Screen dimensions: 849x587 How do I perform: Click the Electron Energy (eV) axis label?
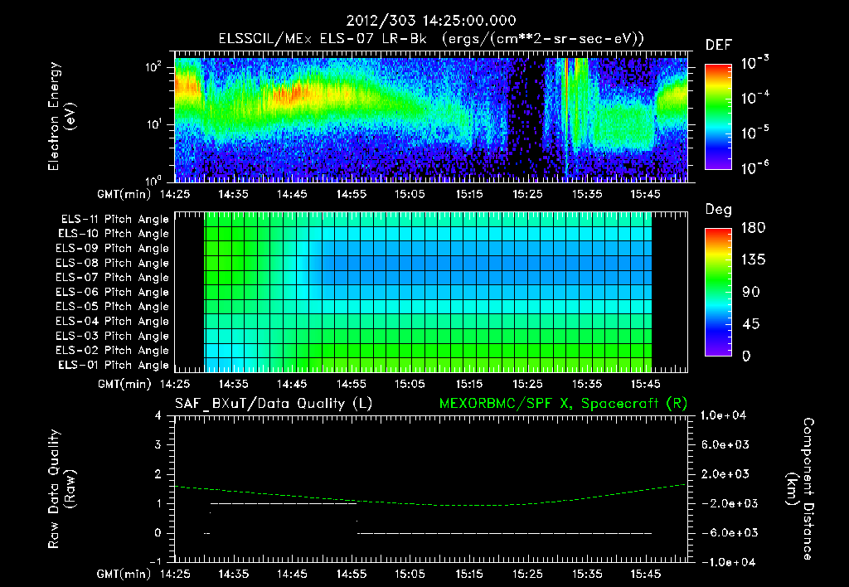click(61, 116)
